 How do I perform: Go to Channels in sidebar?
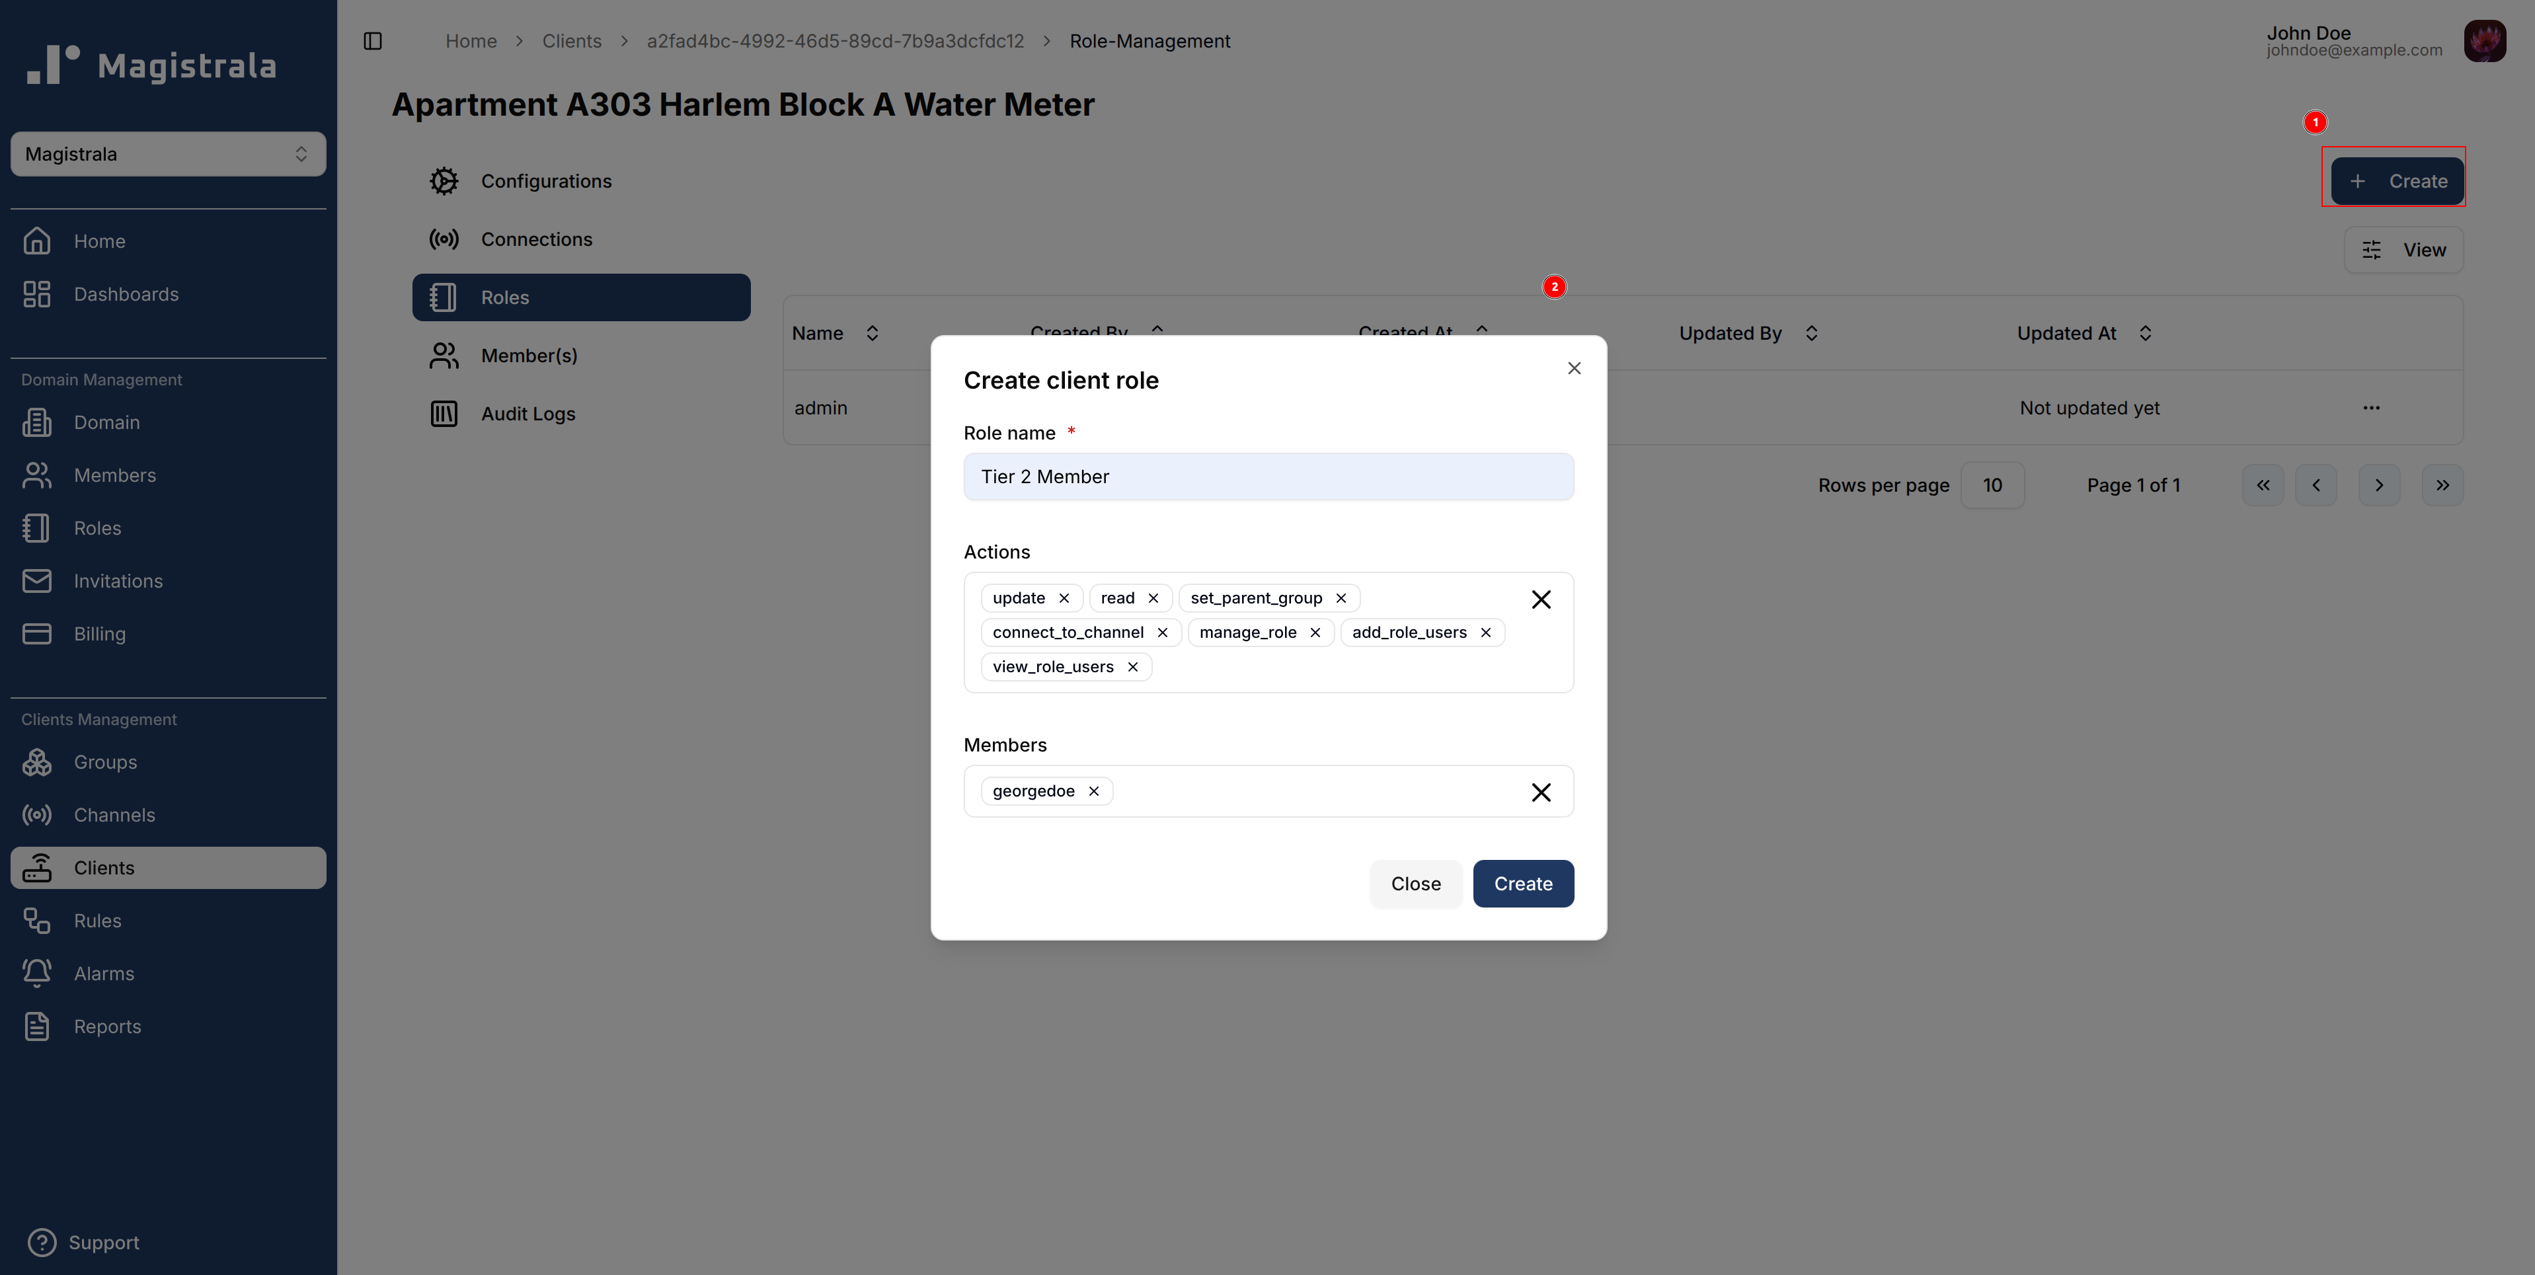(x=114, y=814)
